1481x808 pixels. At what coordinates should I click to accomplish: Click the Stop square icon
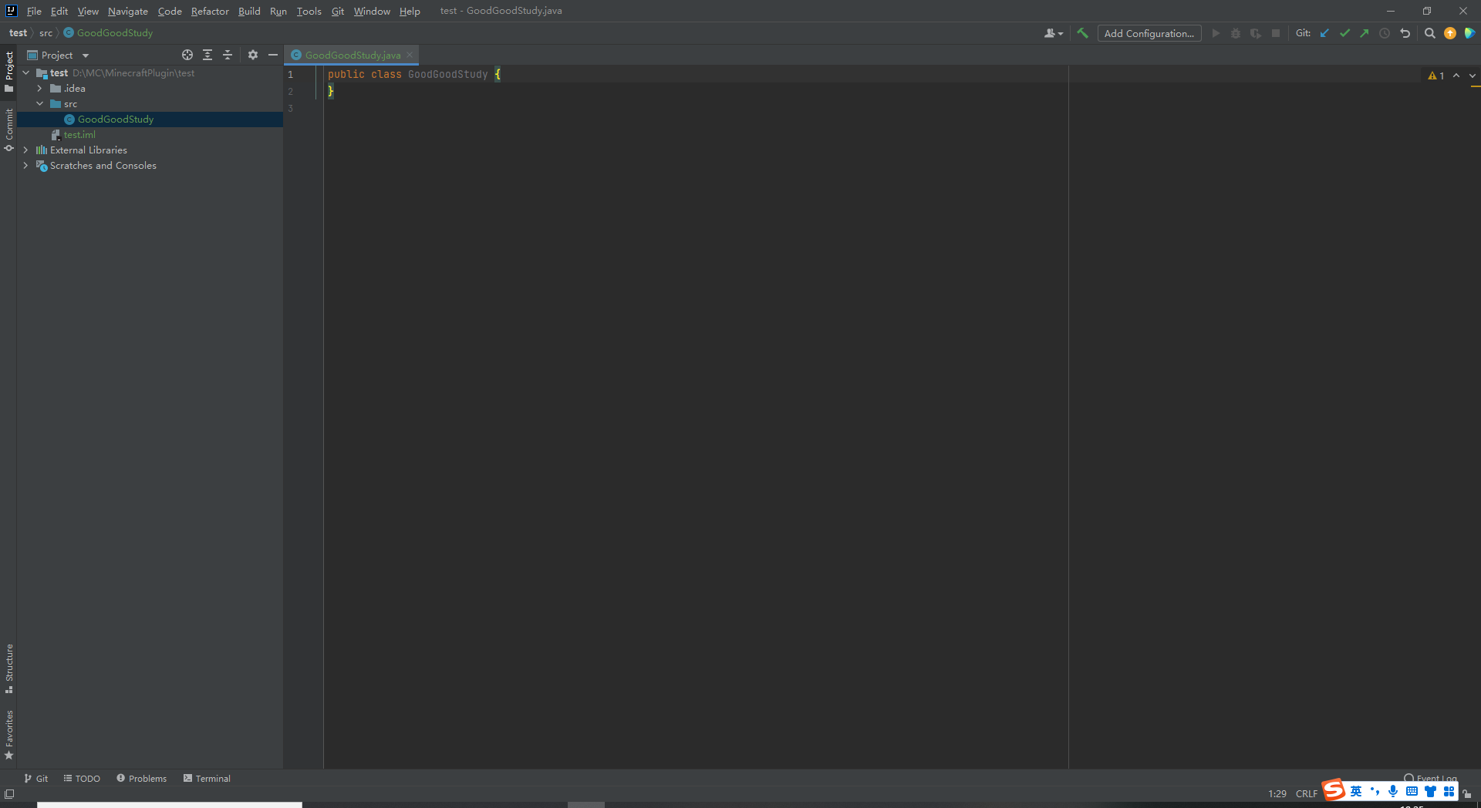click(x=1276, y=33)
